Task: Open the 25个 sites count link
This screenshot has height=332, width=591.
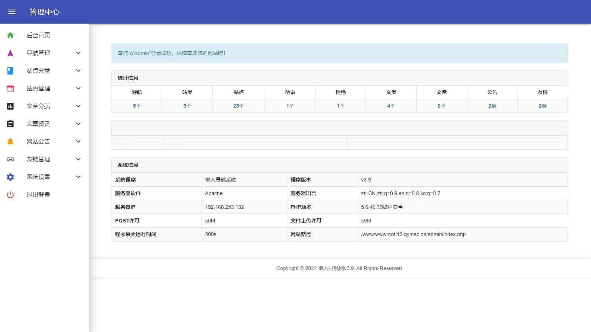Action: pos(239,106)
